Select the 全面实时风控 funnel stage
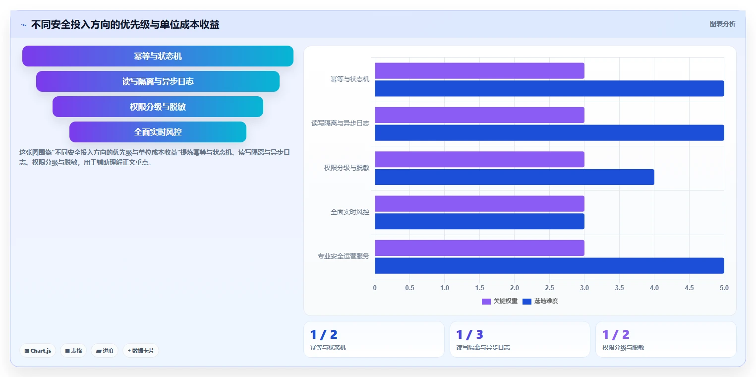756x377 pixels. pyautogui.click(x=158, y=132)
